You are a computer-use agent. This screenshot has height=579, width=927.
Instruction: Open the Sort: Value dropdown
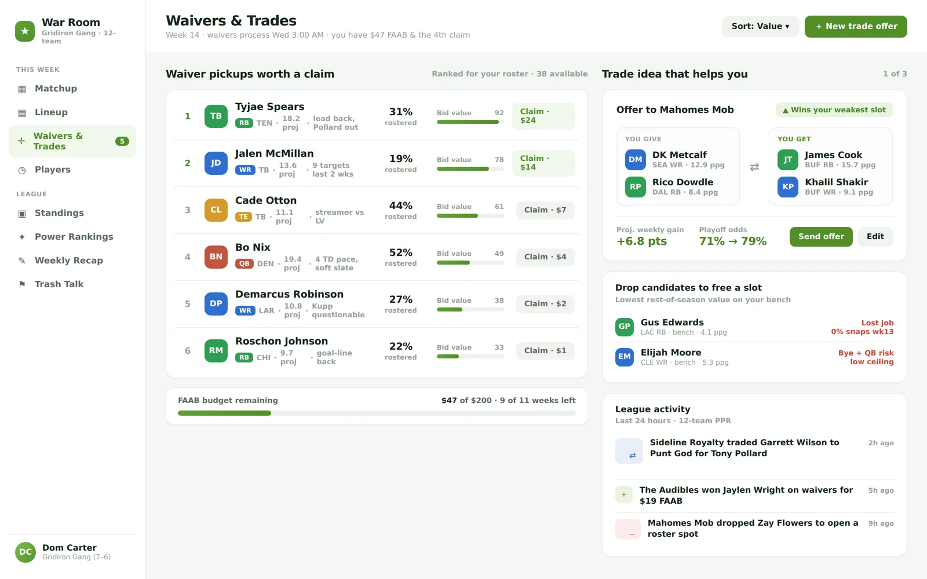tap(760, 27)
